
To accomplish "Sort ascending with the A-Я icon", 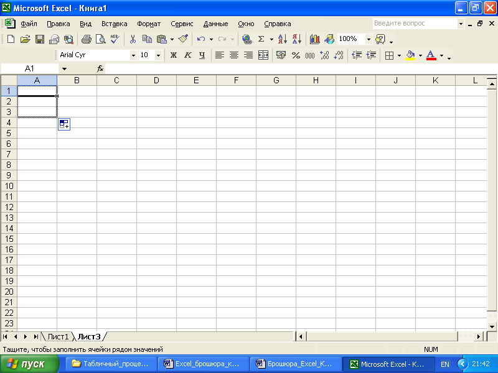I will (282, 39).
